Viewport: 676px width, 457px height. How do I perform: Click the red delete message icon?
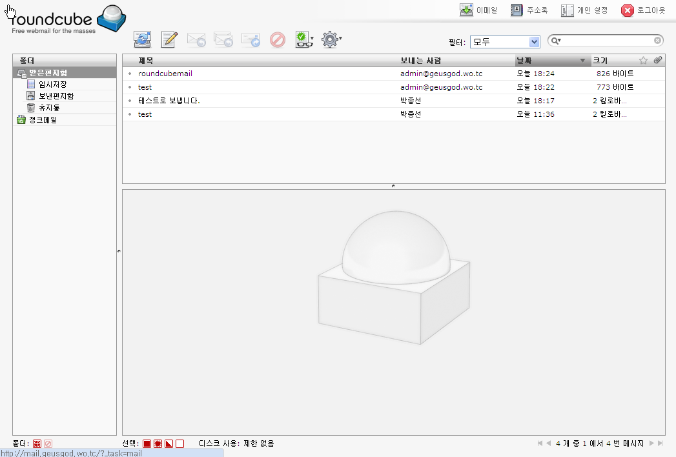click(278, 40)
